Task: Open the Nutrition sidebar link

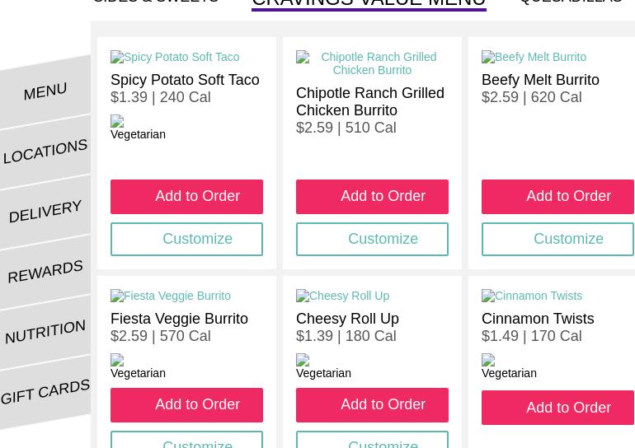Action: [x=45, y=332]
